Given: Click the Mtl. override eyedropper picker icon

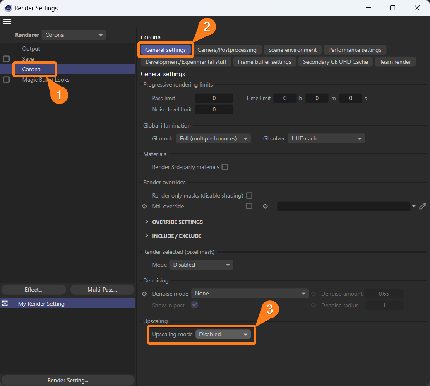Looking at the screenshot, I should pyautogui.click(x=423, y=206).
